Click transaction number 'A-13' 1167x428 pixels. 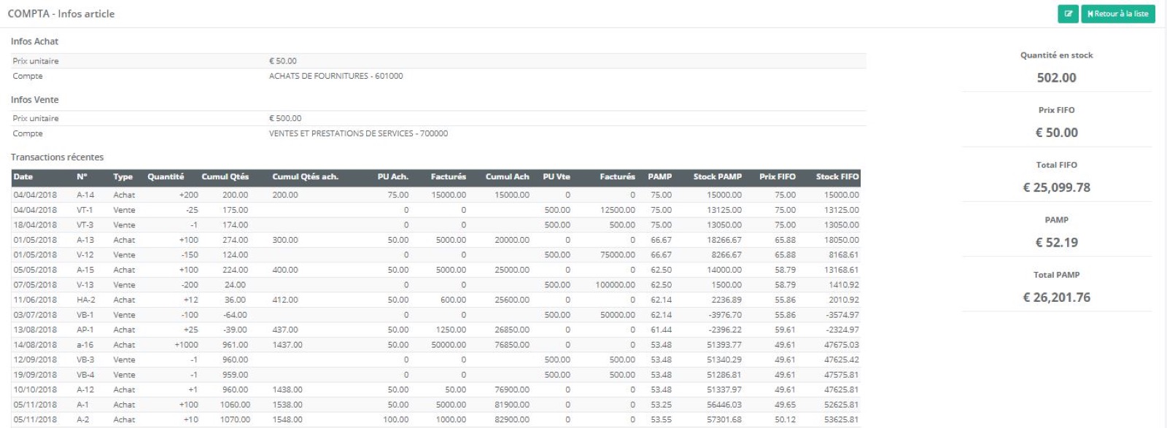pos(85,240)
